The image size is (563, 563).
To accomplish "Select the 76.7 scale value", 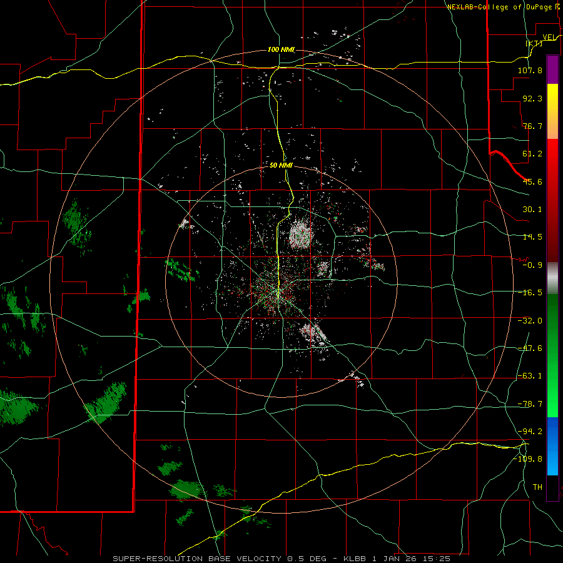I will [x=532, y=126].
